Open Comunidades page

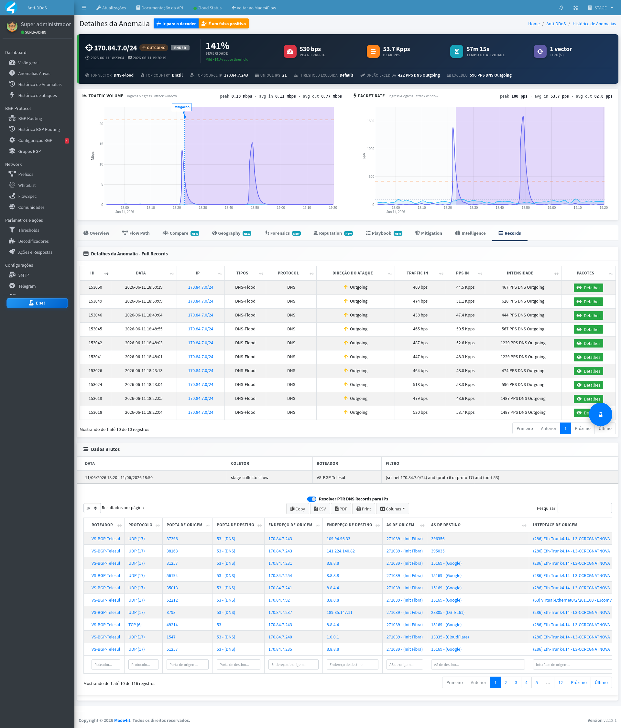tap(31, 207)
